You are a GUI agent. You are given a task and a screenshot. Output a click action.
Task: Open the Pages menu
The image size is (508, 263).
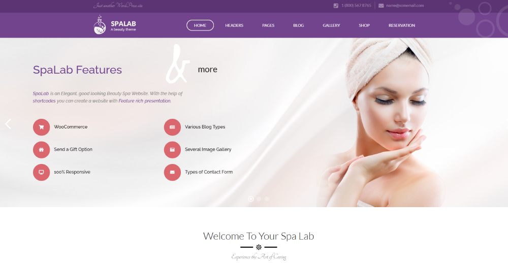tap(268, 25)
